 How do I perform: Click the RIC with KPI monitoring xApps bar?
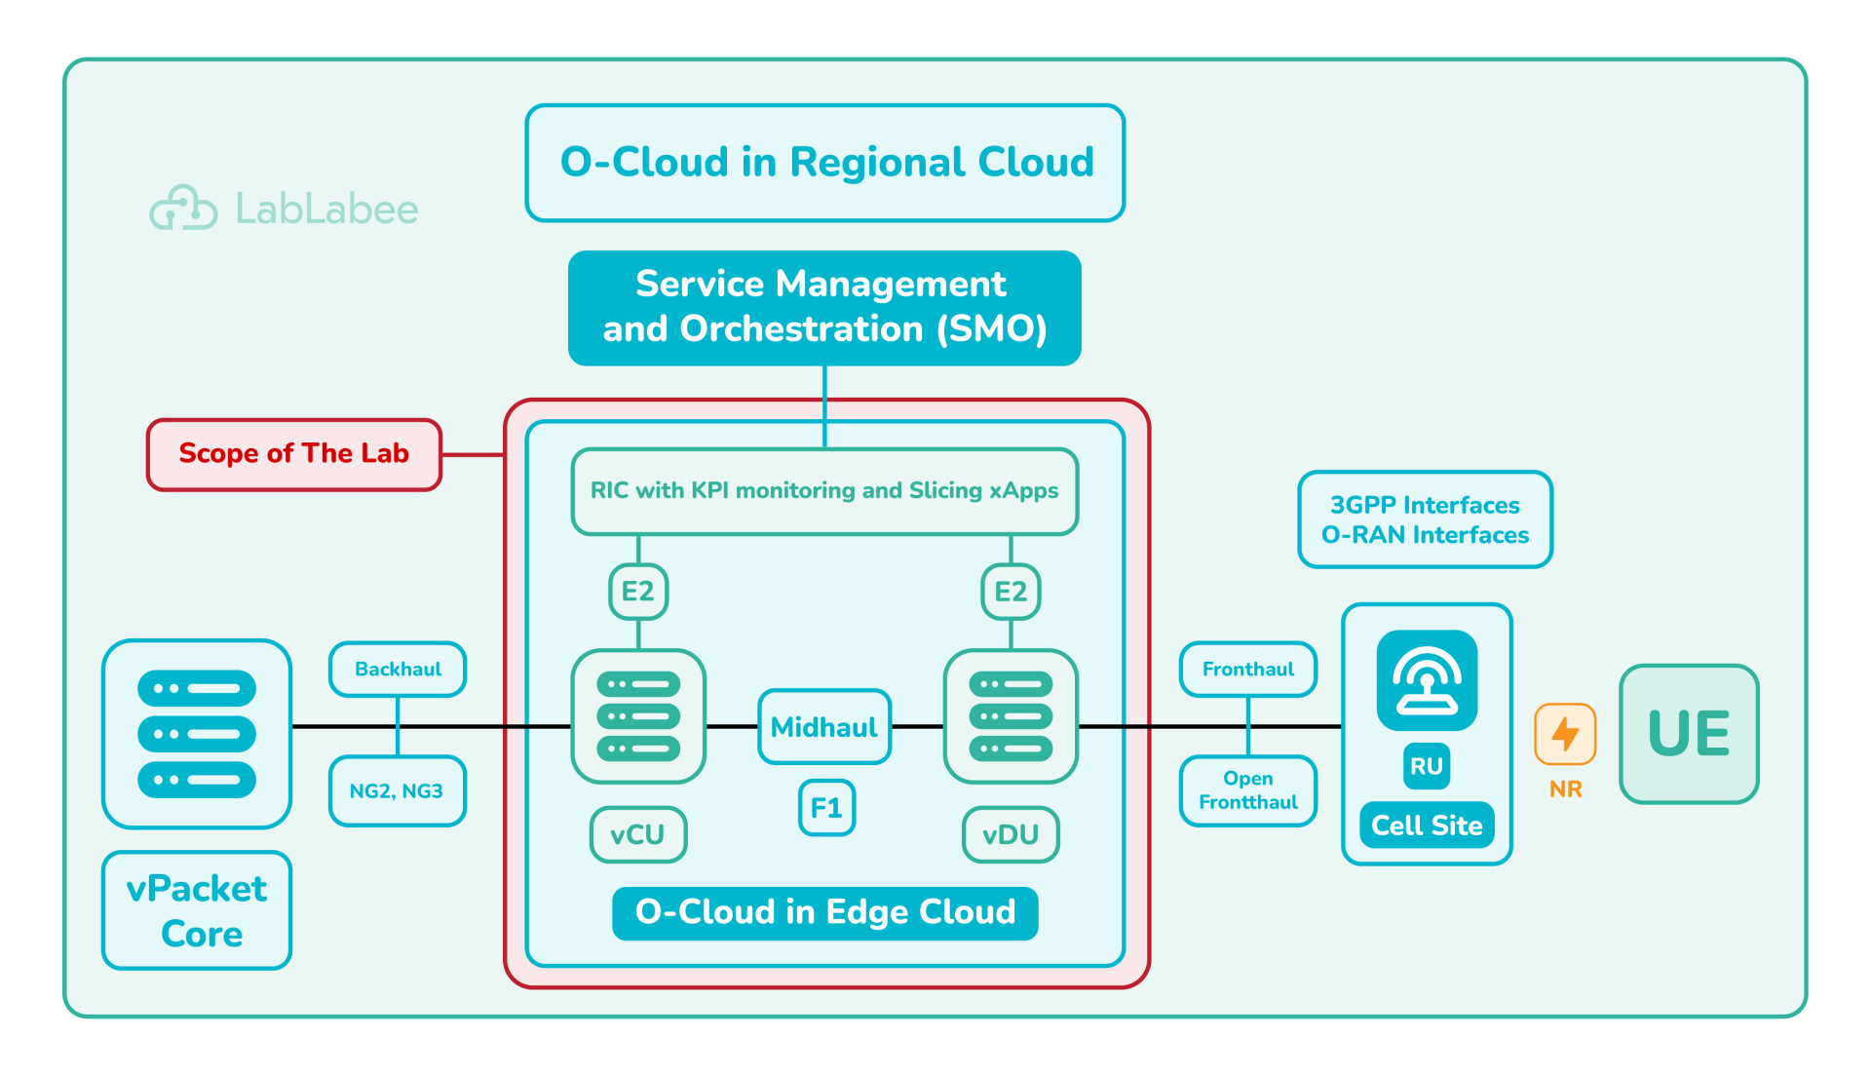pos(823,490)
